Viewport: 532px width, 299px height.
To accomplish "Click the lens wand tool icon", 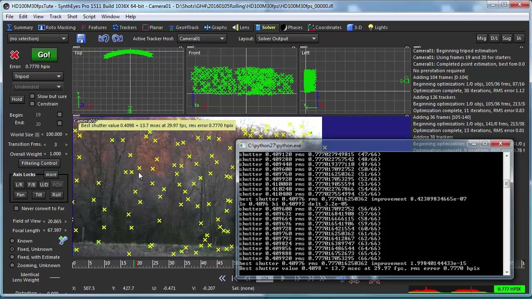I will tap(63, 240).
